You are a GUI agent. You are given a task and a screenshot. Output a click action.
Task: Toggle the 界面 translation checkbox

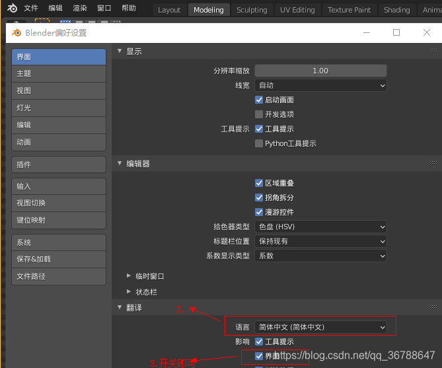[259, 356]
